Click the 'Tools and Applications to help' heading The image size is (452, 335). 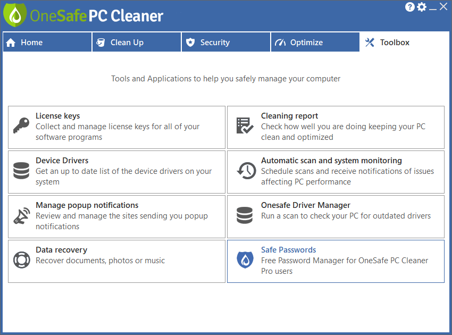[x=225, y=79]
